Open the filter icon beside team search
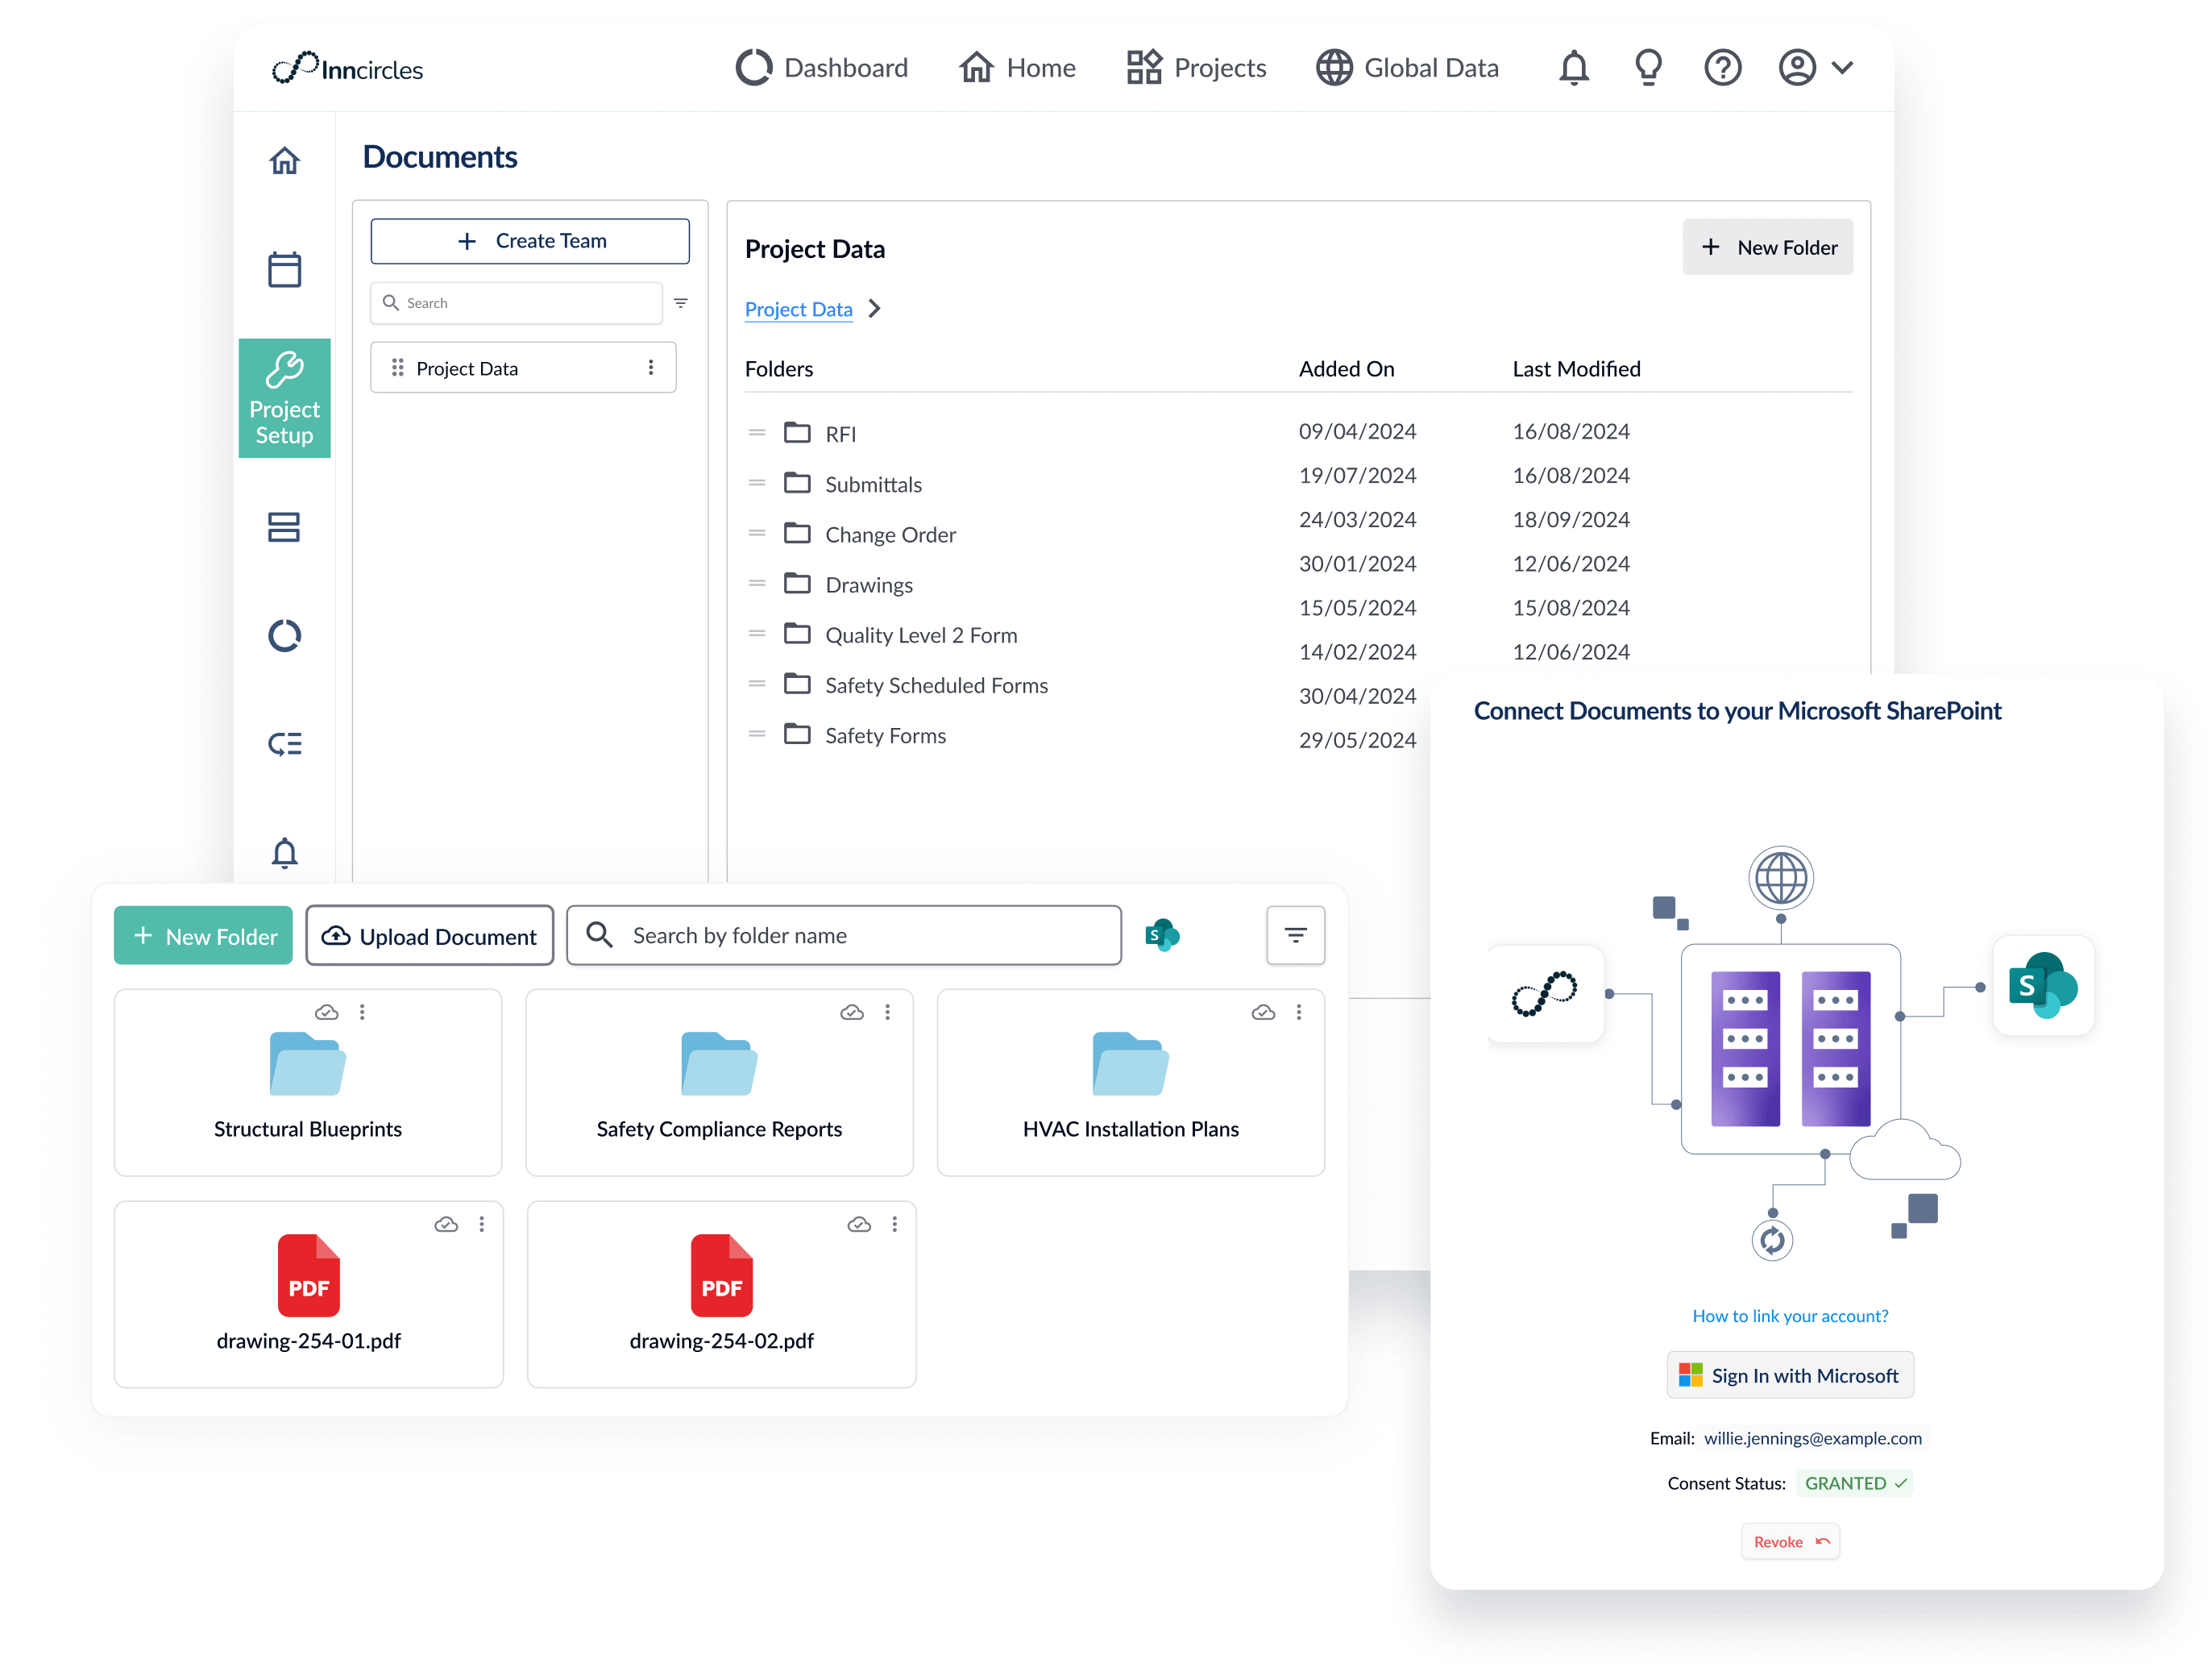This screenshot has width=2212, height=1672. pos(680,303)
